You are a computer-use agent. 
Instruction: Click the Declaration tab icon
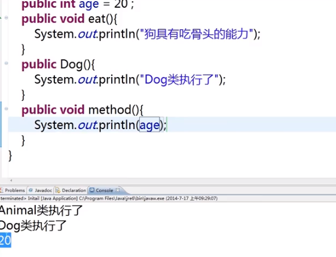tap(57, 190)
